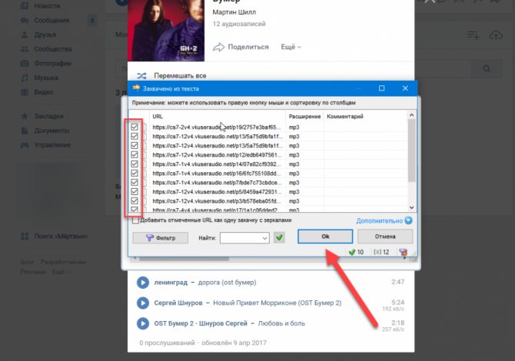This screenshot has width=515, height=361.
Task: Uncheck row with p14/07e82cf9392 URL
Action: (135, 164)
